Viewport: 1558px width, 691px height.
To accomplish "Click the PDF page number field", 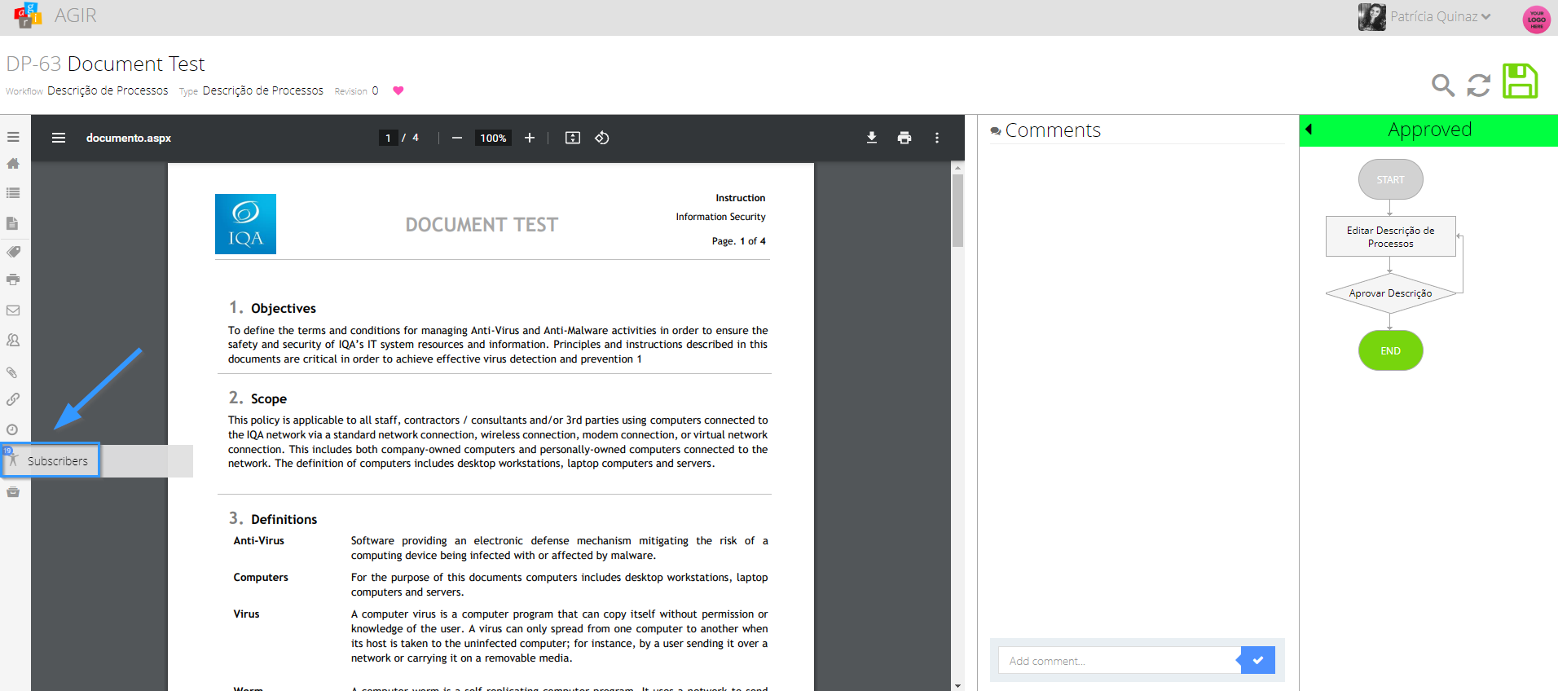I will (x=388, y=138).
